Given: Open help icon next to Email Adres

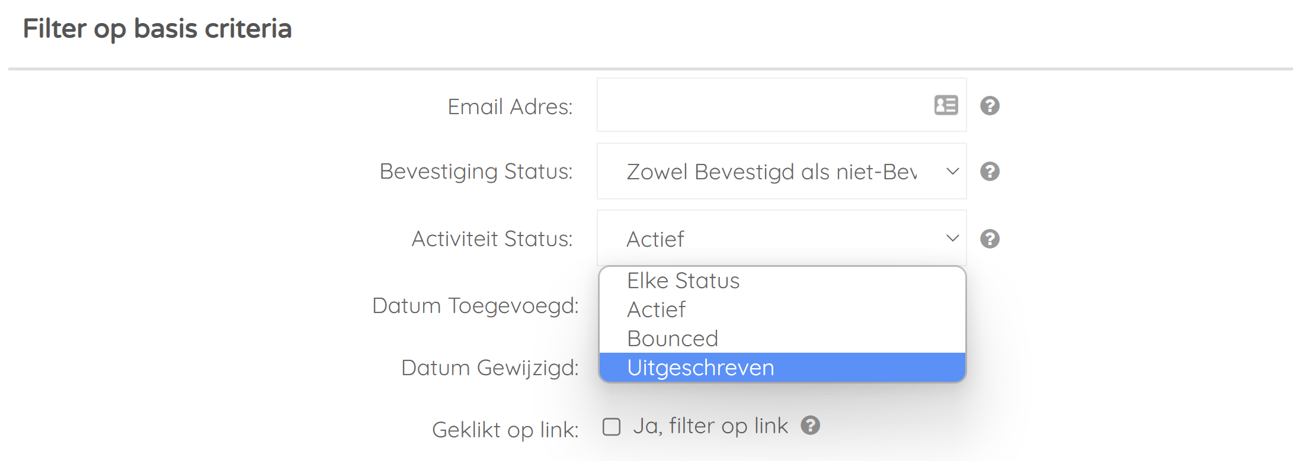Looking at the screenshot, I should click(990, 106).
